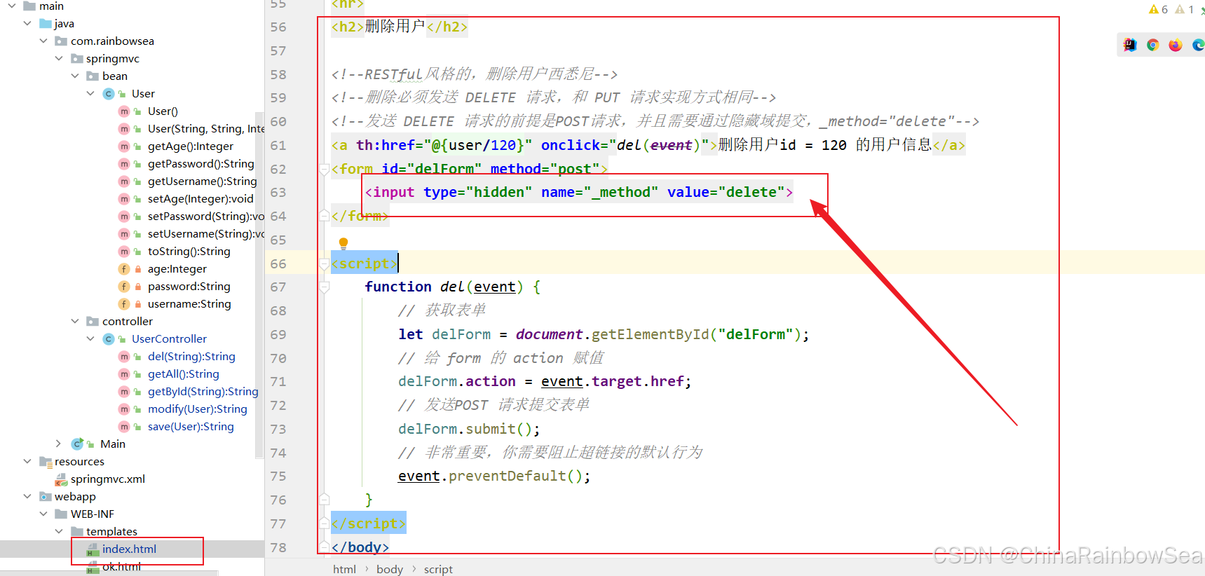Viewport: 1205px width, 576px height.
Task: Select the getById(String):String method
Action: click(x=203, y=392)
